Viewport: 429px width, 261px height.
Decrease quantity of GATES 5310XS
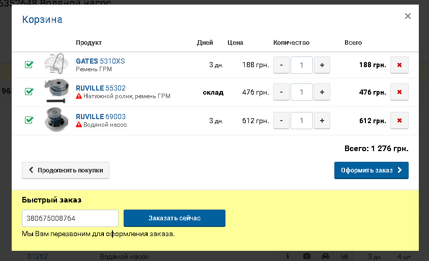[x=281, y=65]
